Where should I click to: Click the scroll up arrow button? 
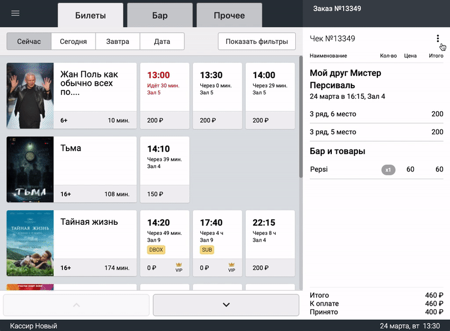click(x=76, y=305)
